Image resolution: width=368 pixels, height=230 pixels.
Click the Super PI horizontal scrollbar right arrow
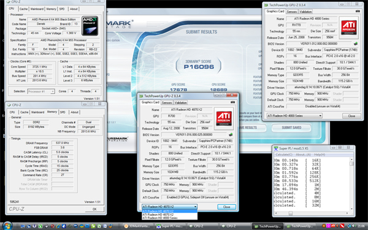click(x=347, y=213)
